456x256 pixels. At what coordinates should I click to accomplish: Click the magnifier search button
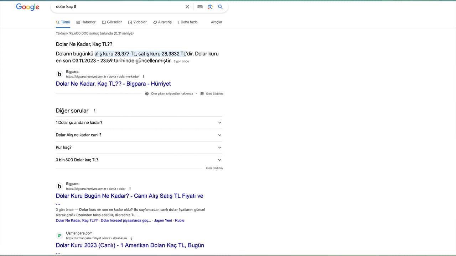(220, 7)
